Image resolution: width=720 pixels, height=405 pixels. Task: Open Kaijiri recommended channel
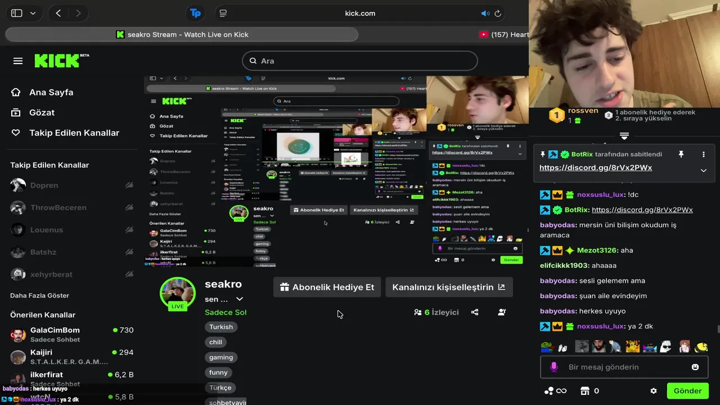tap(72, 357)
